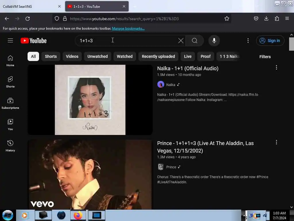294x221 pixels.
Task: Show site security padlock info
Action: pyautogui.click(x=65, y=19)
